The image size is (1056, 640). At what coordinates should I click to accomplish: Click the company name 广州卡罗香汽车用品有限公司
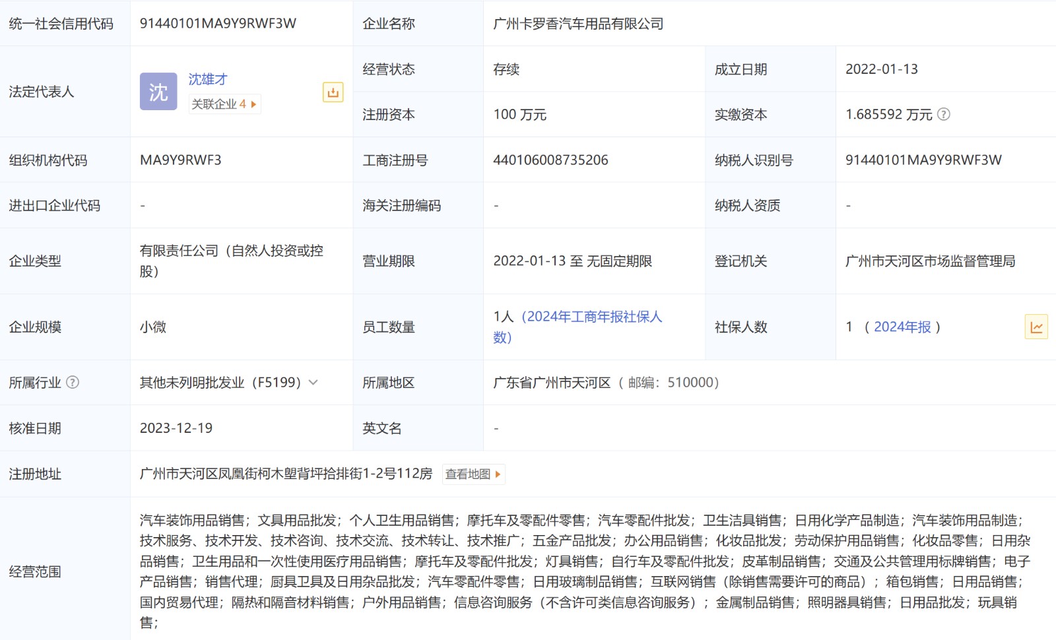578,24
